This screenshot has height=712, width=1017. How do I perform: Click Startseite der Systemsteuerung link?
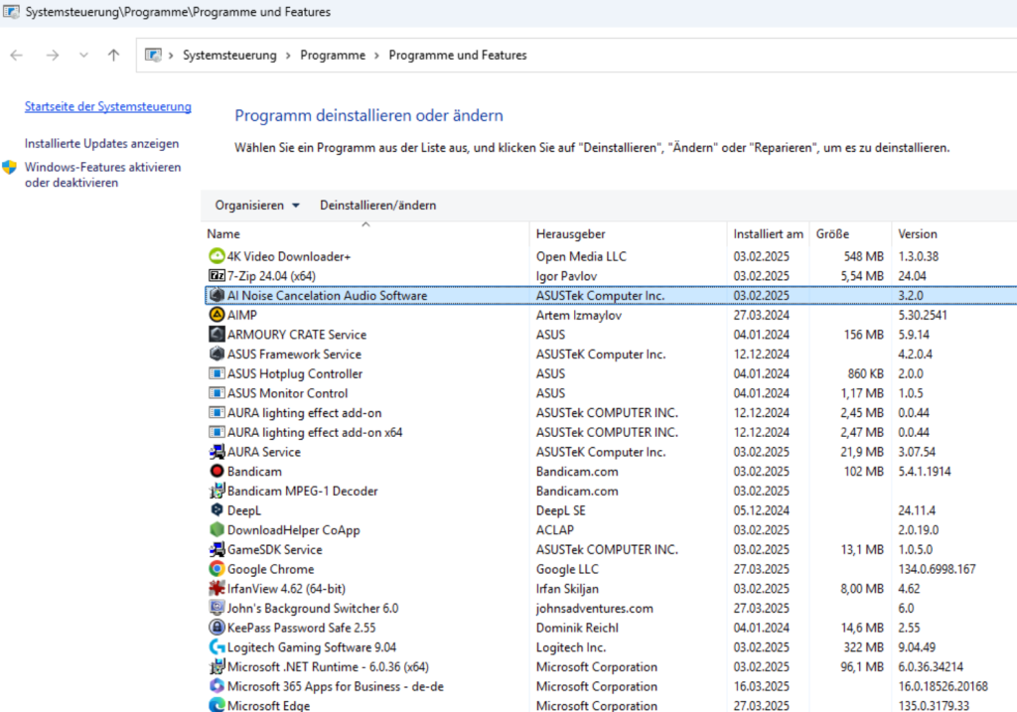click(x=108, y=106)
